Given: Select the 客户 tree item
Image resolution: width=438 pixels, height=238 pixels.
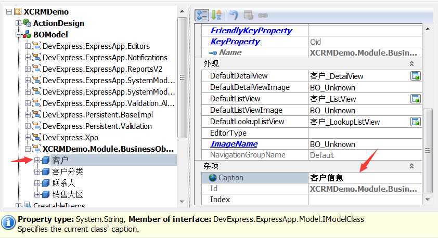Looking at the screenshot, I should point(60,160).
